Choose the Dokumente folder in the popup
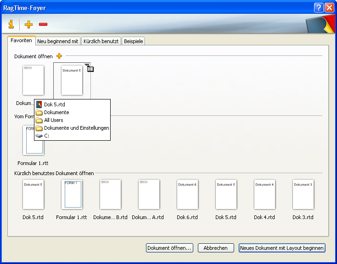Viewport: 337px width, 264px height. pos(56,112)
